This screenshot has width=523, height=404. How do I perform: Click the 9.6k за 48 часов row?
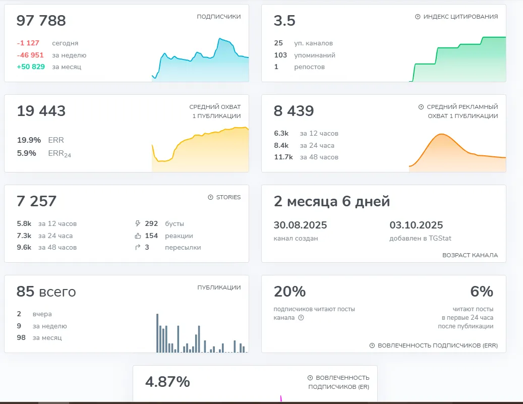pyautogui.click(x=47, y=248)
